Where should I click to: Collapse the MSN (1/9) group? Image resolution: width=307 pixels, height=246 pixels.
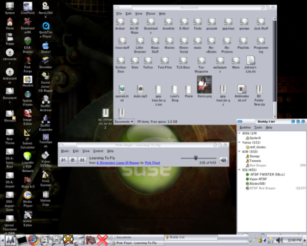pyautogui.click(x=239, y=133)
